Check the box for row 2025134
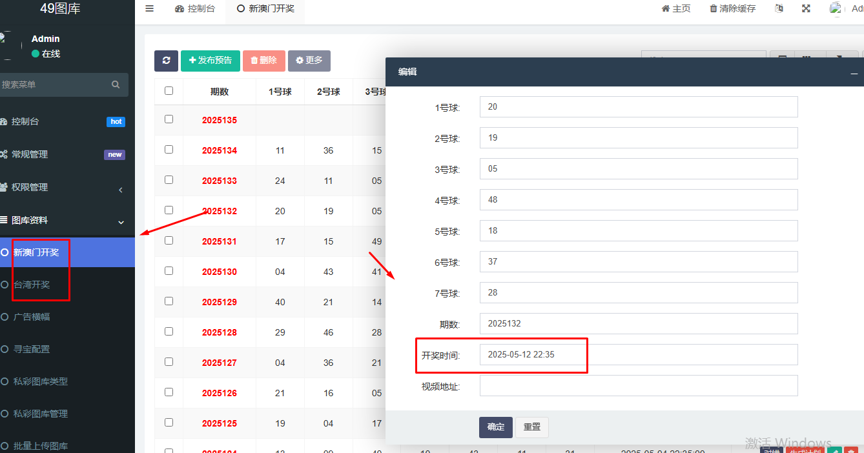This screenshot has width=864, height=453. (x=169, y=150)
